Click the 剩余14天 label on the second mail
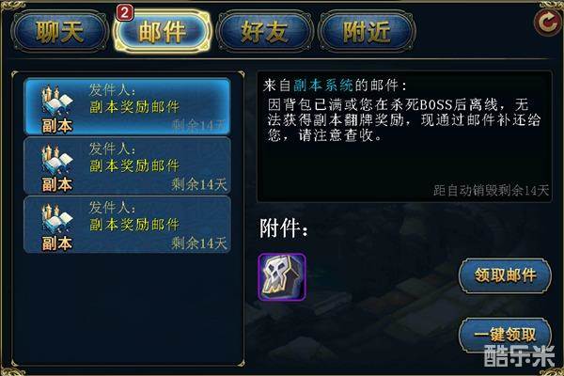 pyautogui.click(x=199, y=184)
